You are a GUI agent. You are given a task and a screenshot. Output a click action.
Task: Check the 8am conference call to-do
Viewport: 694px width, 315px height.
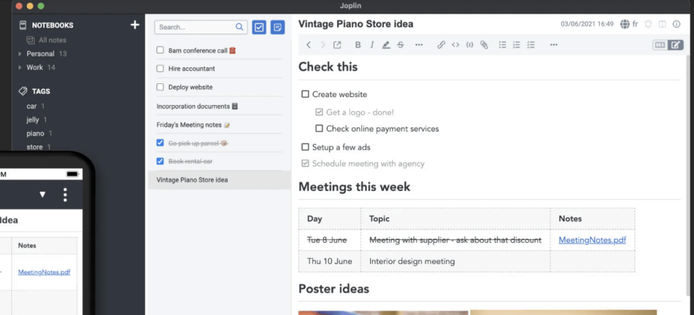tap(160, 50)
